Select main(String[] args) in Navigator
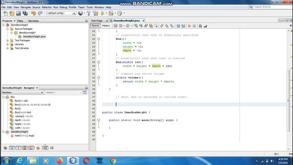This screenshot has height=165, width=293. pyautogui.click(x=24, y=136)
